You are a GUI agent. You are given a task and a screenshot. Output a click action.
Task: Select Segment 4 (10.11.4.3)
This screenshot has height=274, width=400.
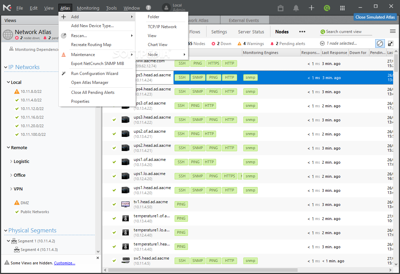pos(39,250)
